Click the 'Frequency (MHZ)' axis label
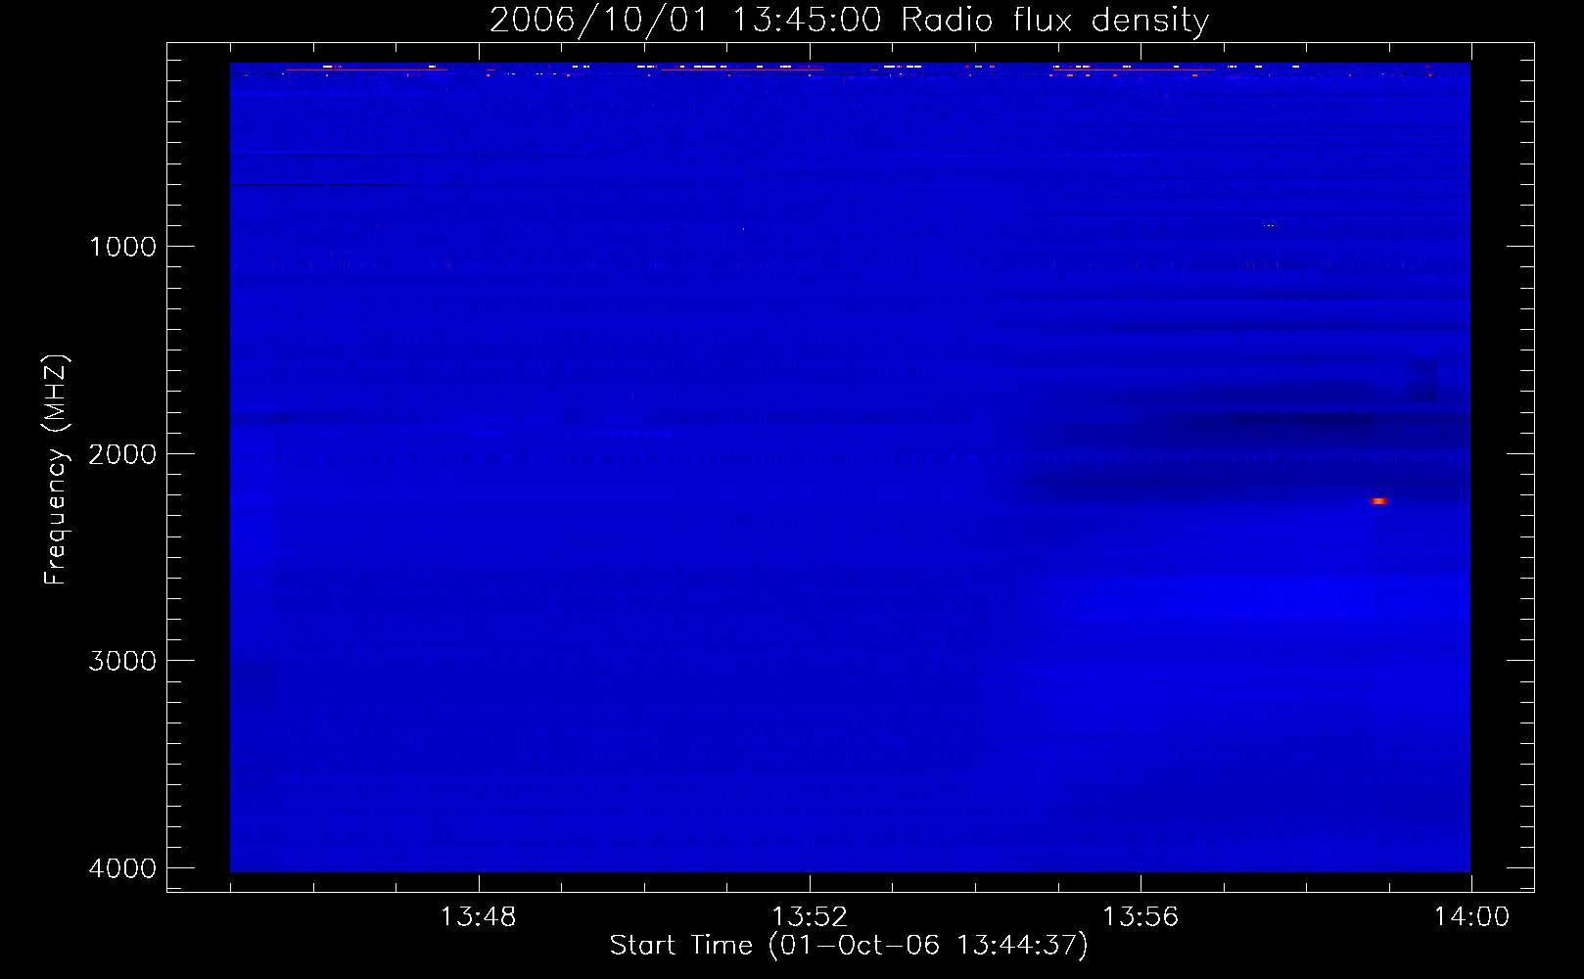 (56, 470)
